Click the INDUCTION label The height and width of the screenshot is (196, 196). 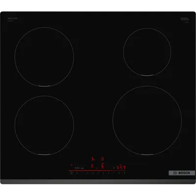pyautogui.click(x=12, y=19)
